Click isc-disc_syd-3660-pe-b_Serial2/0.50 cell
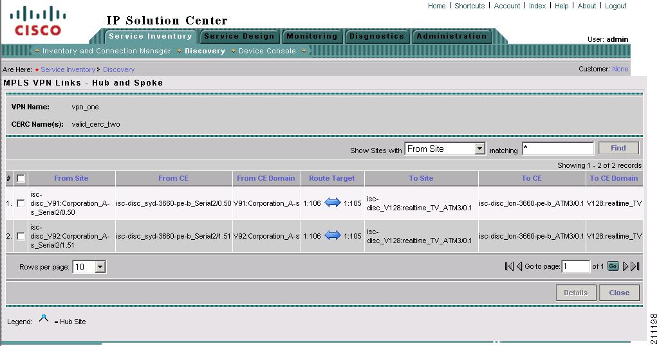The width and height of the screenshot is (659, 346). tap(174, 203)
